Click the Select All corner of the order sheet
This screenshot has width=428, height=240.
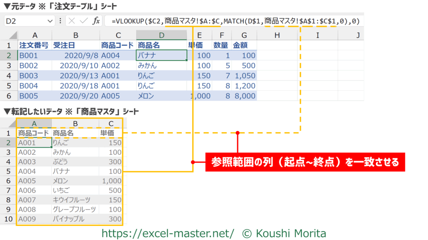[x=10, y=35]
